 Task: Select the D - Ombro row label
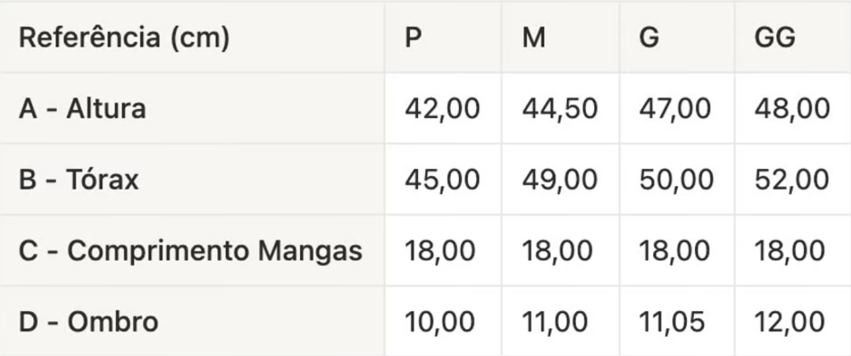click(89, 322)
